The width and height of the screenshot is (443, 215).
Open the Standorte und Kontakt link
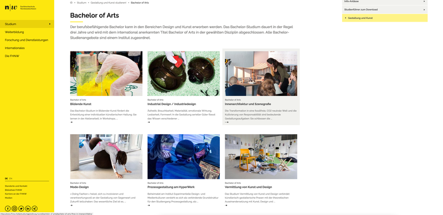coord(16,186)
